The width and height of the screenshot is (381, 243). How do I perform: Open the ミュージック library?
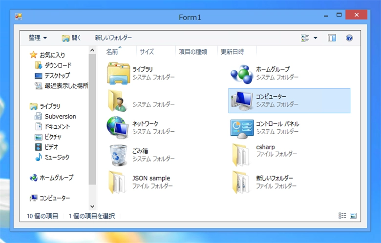pyautogui.click(x=57, y=157)
